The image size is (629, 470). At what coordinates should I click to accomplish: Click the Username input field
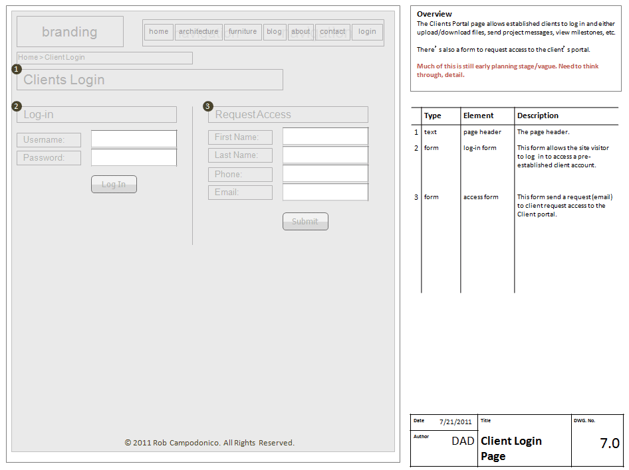tap(134, 139)
